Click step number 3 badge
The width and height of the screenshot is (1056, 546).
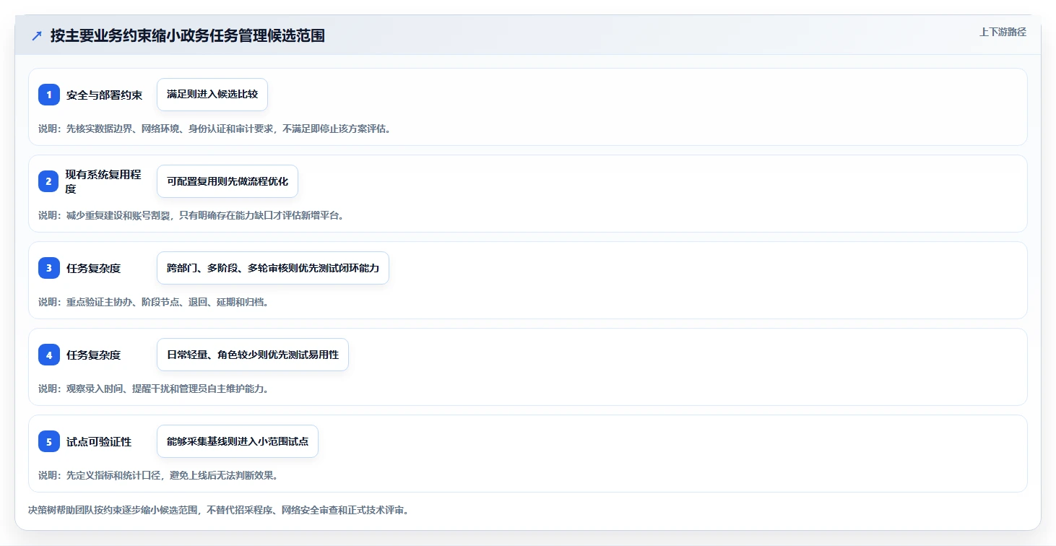[49, 268]
